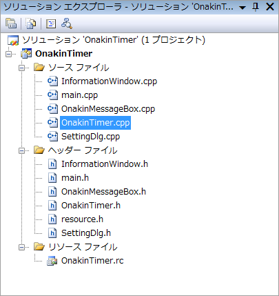Open the window position dropdown arrow
The image size is (279, 296).
point(242,8)
